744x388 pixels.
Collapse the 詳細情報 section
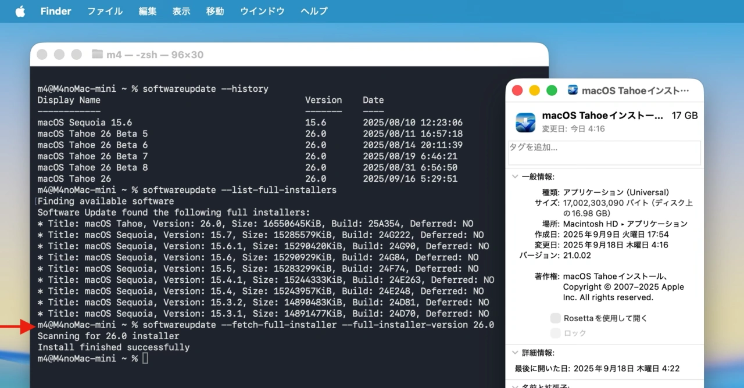[x=514, y=353]
